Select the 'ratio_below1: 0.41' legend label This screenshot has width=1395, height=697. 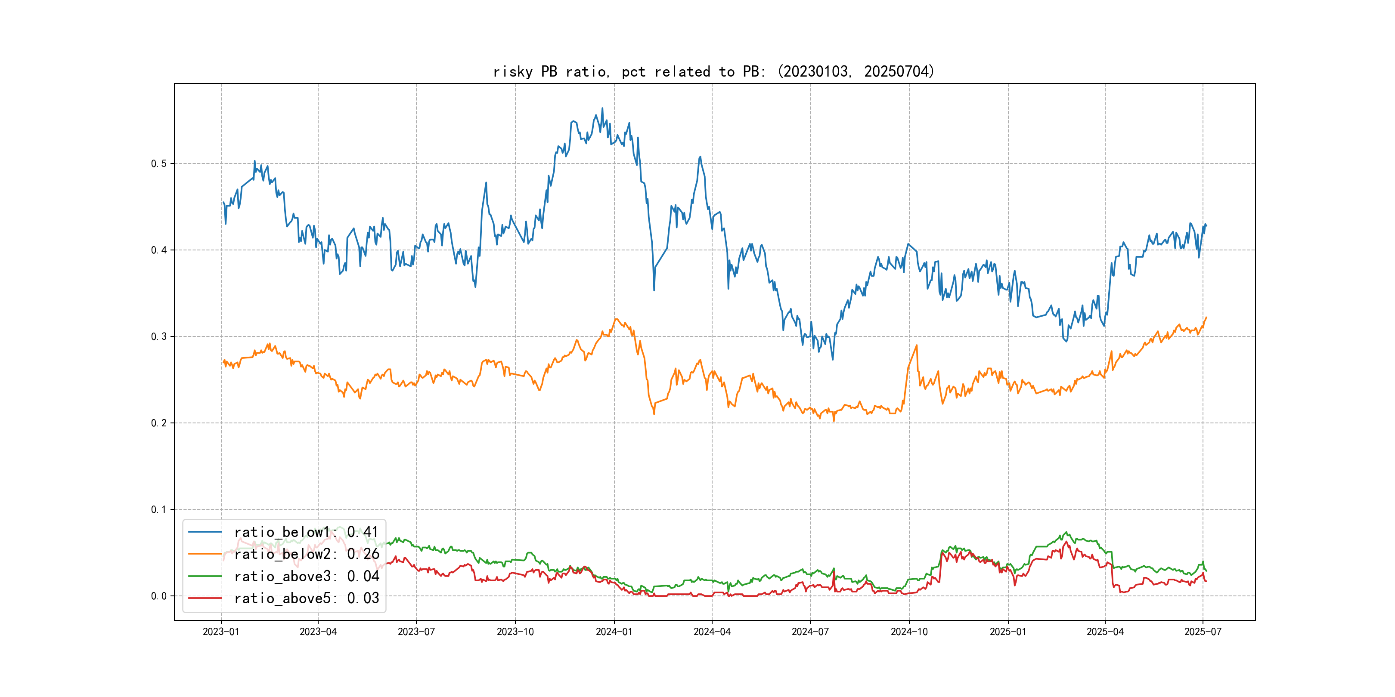point(306,532)
